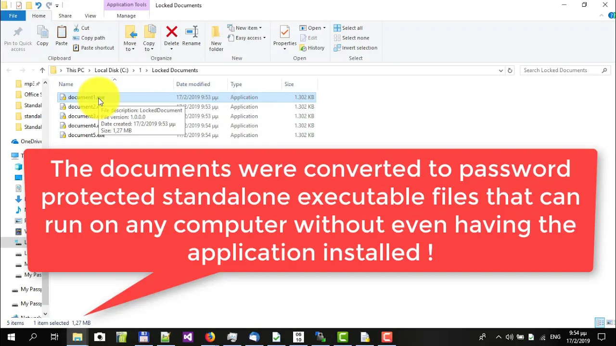Show hidden system tray icons
This screenshot has width=616, height=346.
pyautogui.click(x=499, y=337)
